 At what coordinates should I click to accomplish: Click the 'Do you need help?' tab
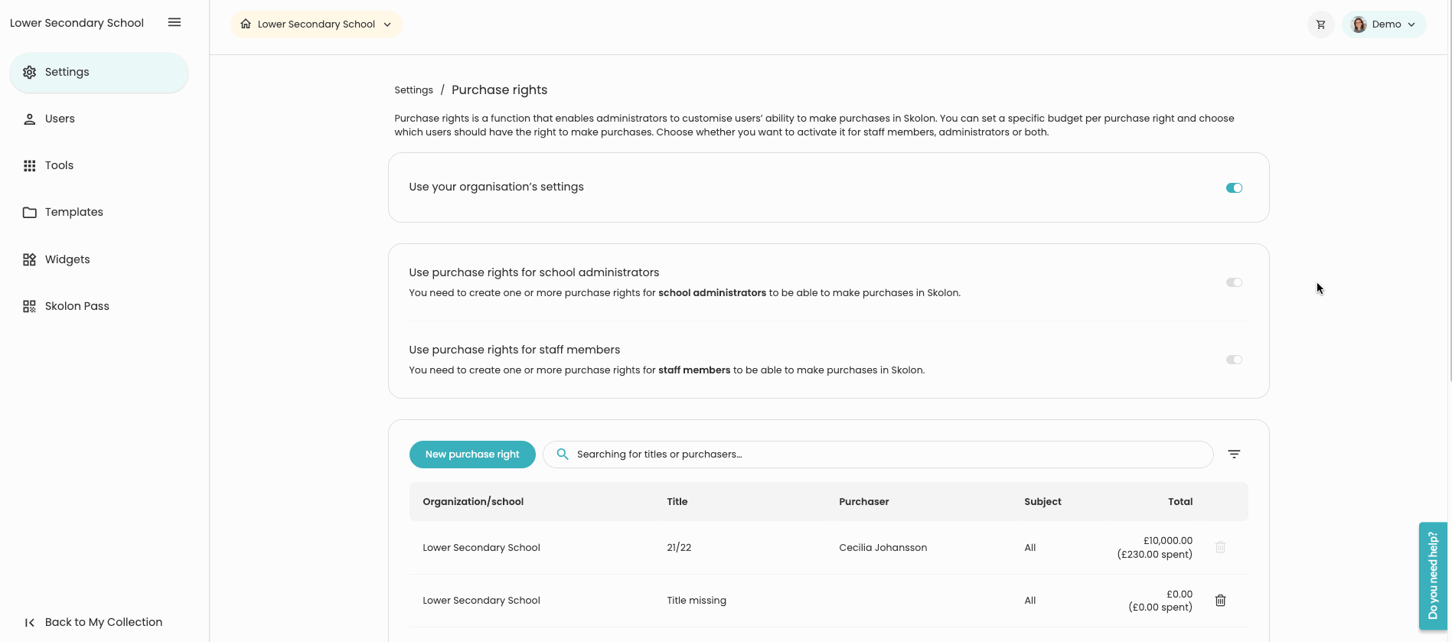(1433, 575)
